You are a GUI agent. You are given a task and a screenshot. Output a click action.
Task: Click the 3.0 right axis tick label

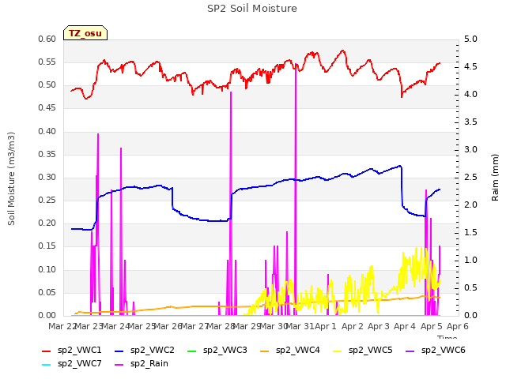[470, 149]
